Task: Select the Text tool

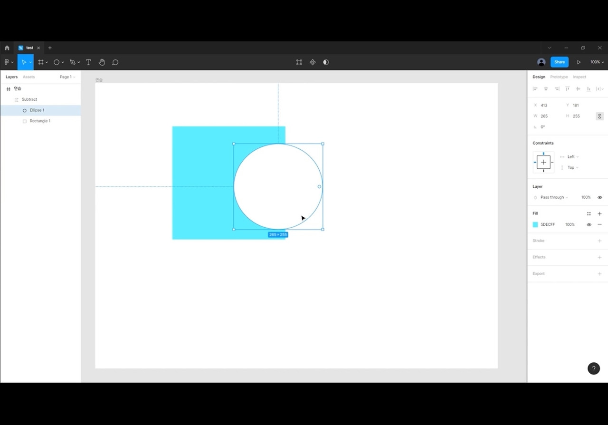Action: pyautogui.click(x=88, y=62)
